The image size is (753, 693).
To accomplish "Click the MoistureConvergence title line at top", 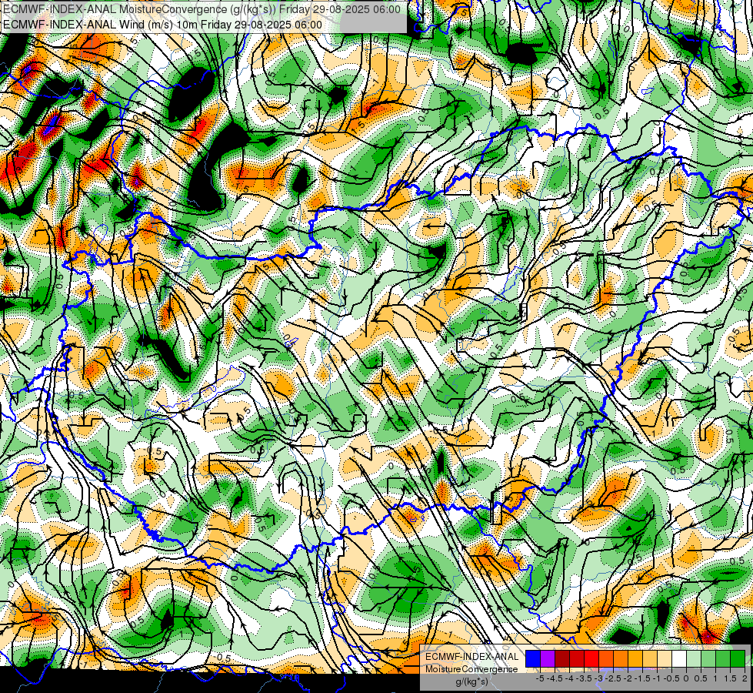I will (x=202, y=9).
